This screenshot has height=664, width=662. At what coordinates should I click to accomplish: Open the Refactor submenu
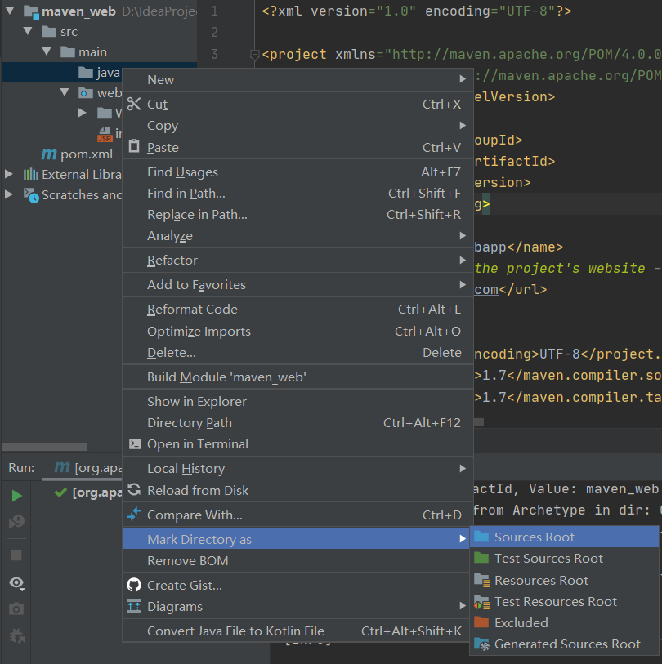pos(297,260)
